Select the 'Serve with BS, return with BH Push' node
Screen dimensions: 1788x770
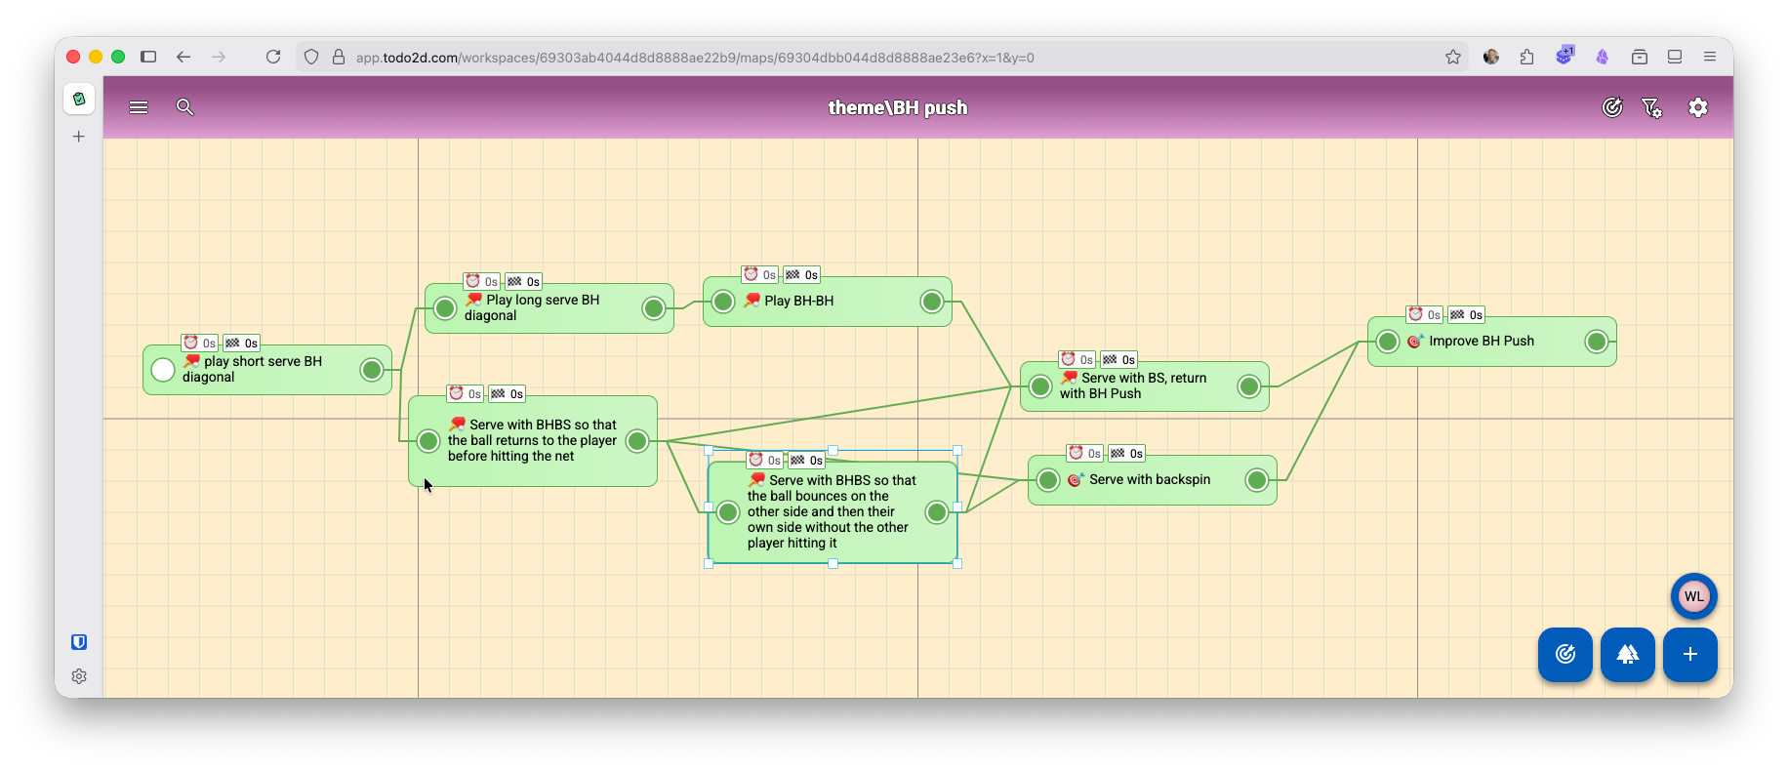pyautogui.click(x=1144, y=386)
